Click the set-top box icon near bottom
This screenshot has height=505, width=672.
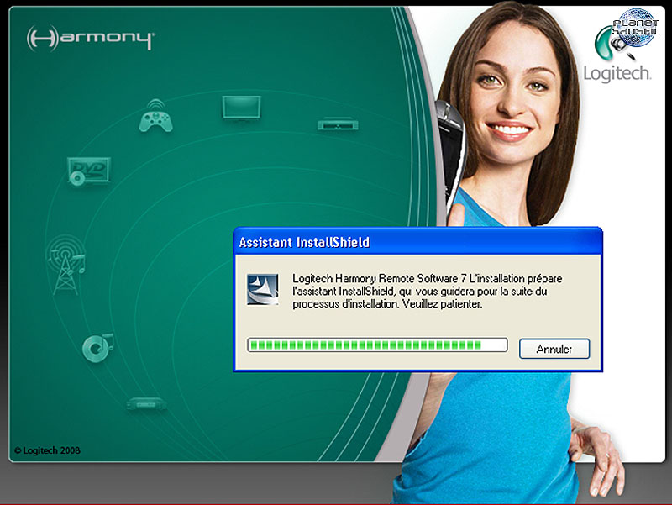(x=146, y=404)
